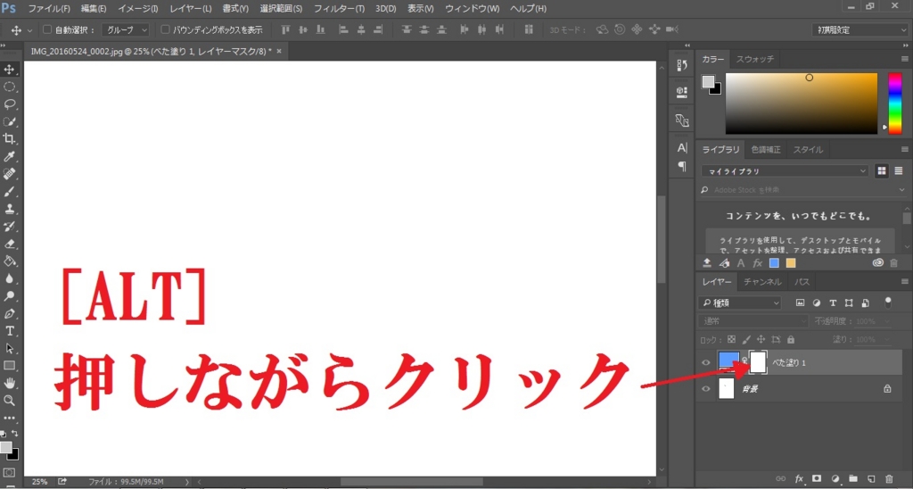Open the 初期設定 workspace dropdown
Viewport: 913px width, 489px height.
(x=860, y=29)
